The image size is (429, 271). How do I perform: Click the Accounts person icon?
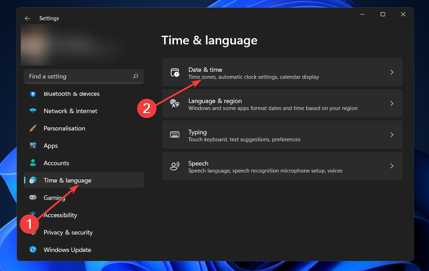point(33,163)
